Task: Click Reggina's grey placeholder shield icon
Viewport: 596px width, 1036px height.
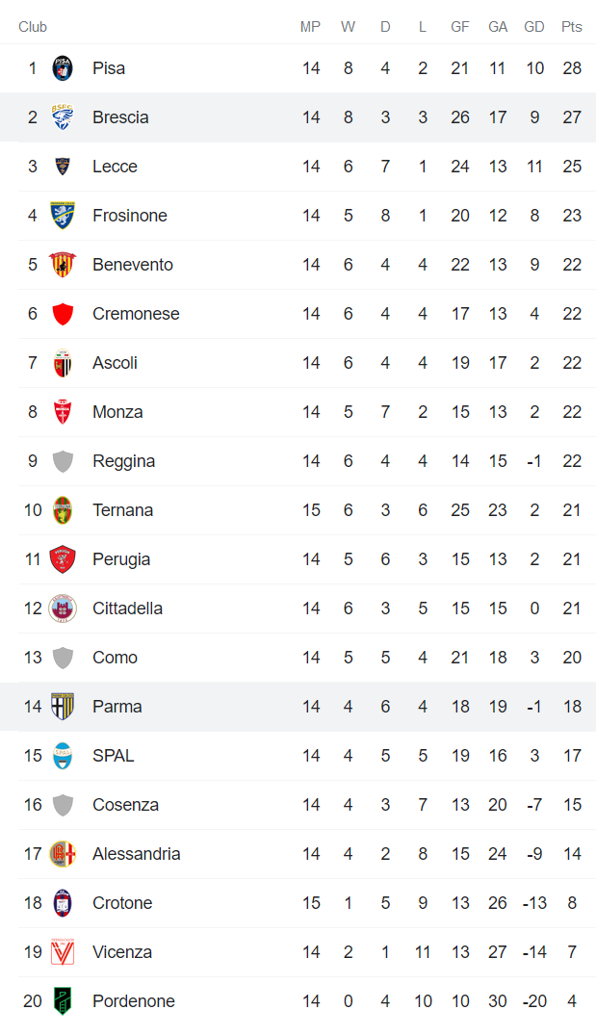Action: pos(63,461)
